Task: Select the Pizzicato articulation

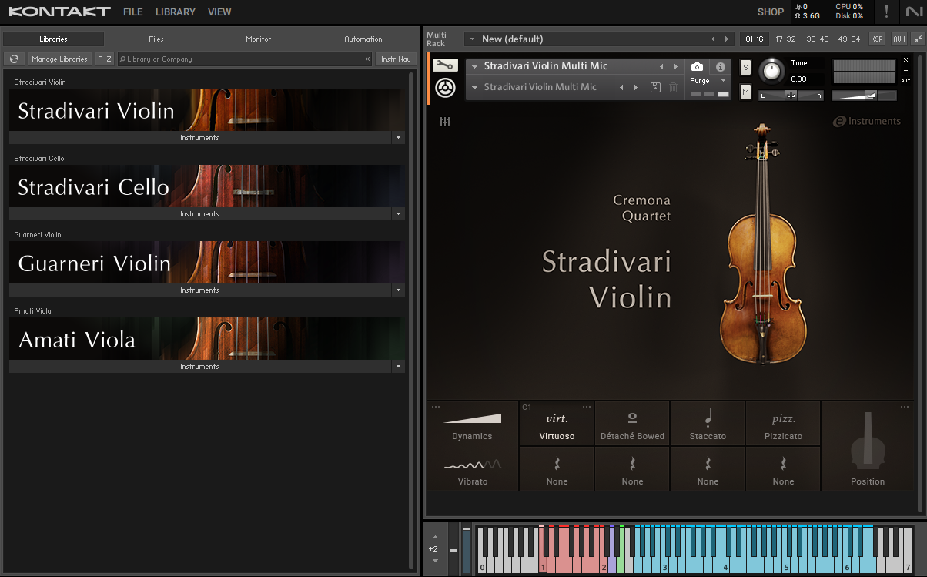Action: (x=783, y=424)
